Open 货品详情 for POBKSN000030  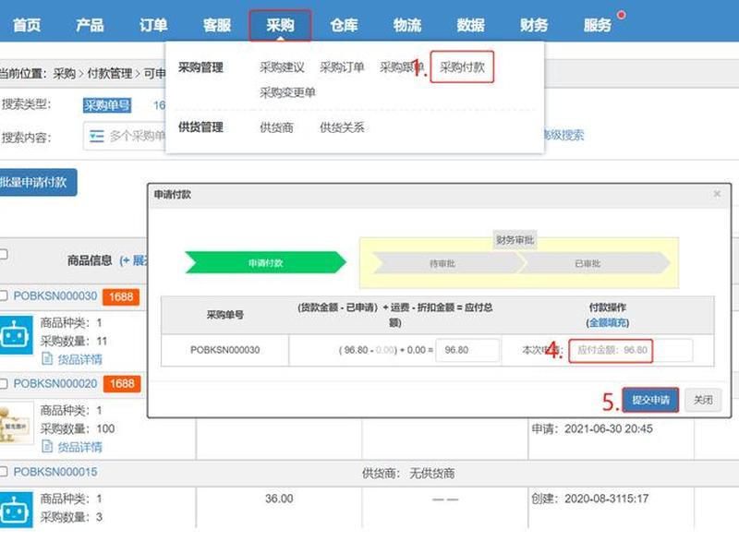tap(72, 359)
